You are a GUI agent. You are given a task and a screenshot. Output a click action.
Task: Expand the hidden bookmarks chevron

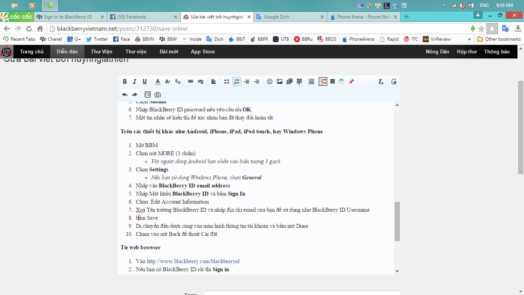[470, 39]
